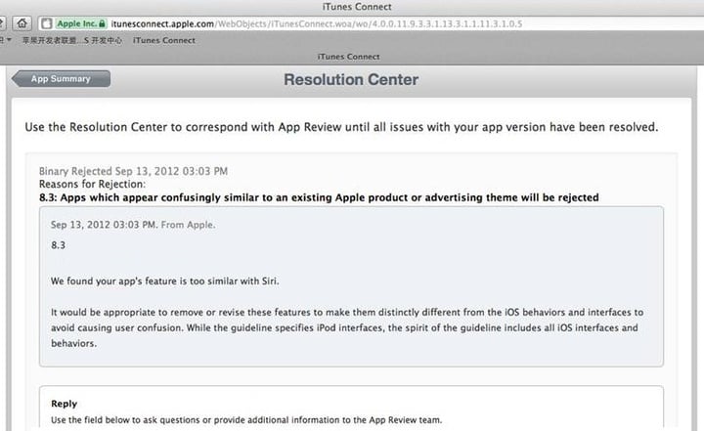The height and width of the screenshot is (431, 704).
Task: Click the green padlock icon
Action: (x=102, y=23)
